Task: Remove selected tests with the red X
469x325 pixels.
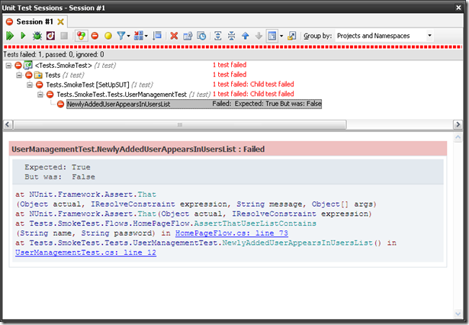Action: (x=174, y=36)
